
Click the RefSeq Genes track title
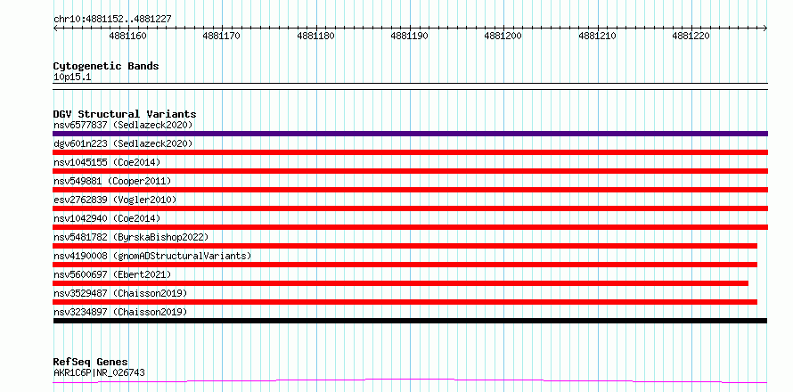[x=91, y=363]
